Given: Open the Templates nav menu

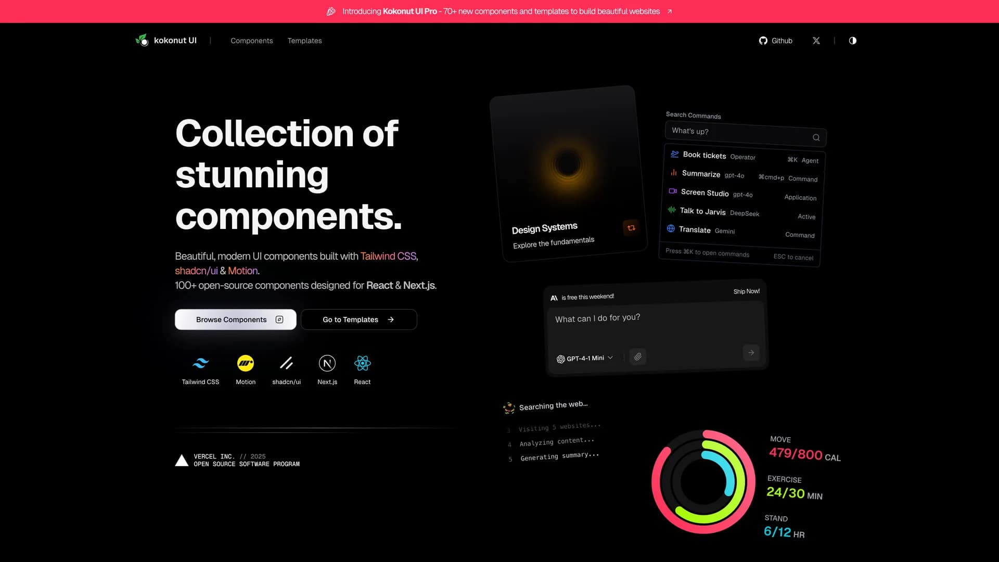Looking at the screenshot, I should tap(304, 41).
